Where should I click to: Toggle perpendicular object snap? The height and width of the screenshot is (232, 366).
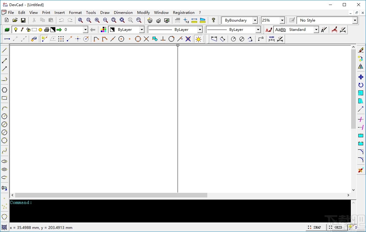click(x=163, y=39)
